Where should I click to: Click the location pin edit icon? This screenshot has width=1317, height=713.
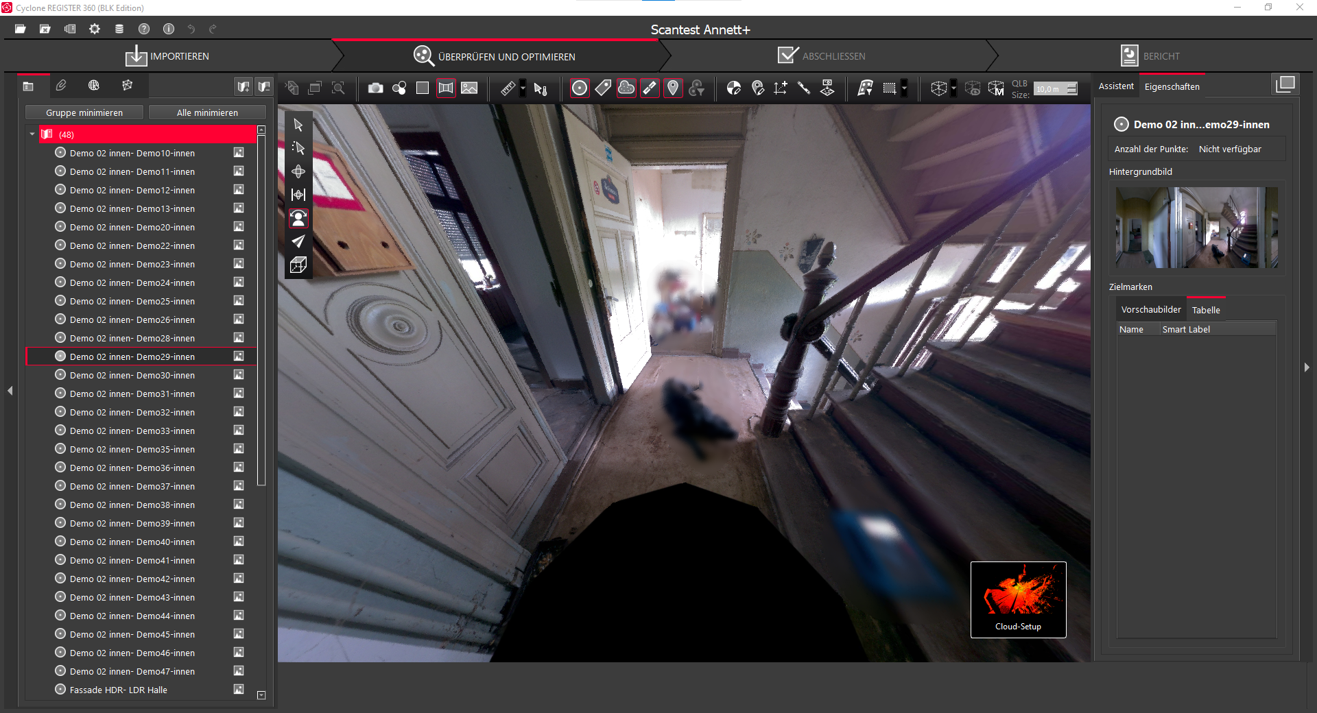tap(757, 88)
